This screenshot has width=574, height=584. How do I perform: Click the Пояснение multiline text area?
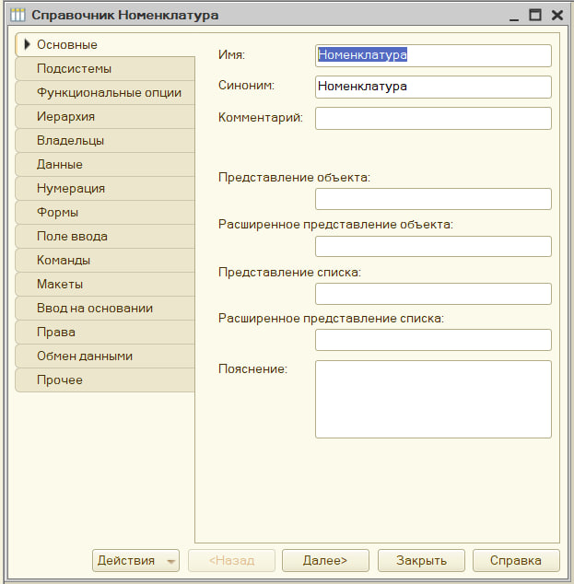pyautogui.click(x=433, y=399)
